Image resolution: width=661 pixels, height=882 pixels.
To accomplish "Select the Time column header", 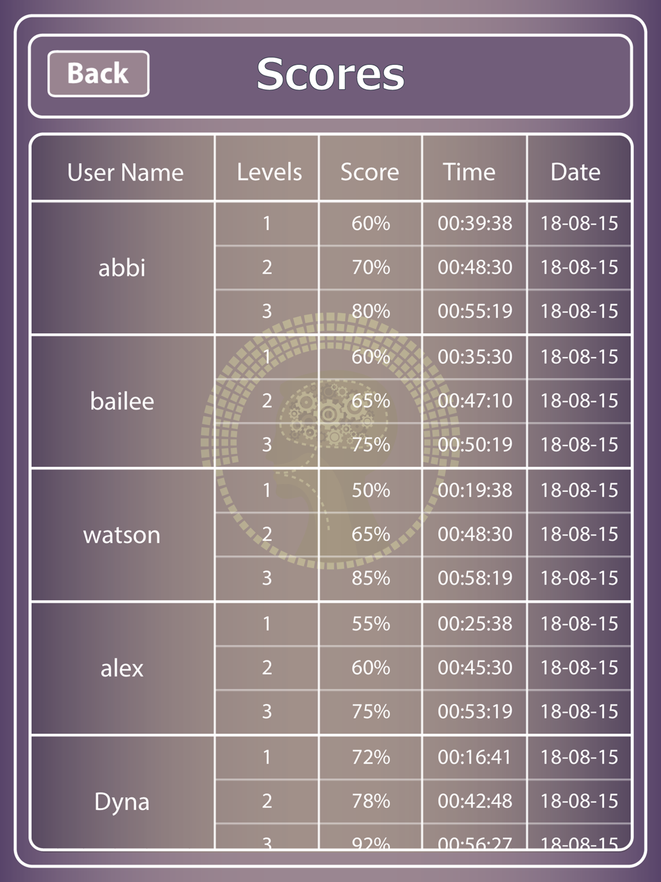I will click(469, 172).
